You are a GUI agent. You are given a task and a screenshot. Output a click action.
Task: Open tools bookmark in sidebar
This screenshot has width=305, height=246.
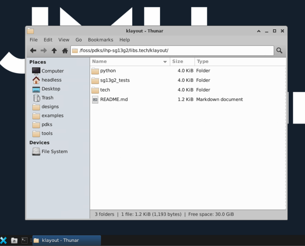point(42,134)
